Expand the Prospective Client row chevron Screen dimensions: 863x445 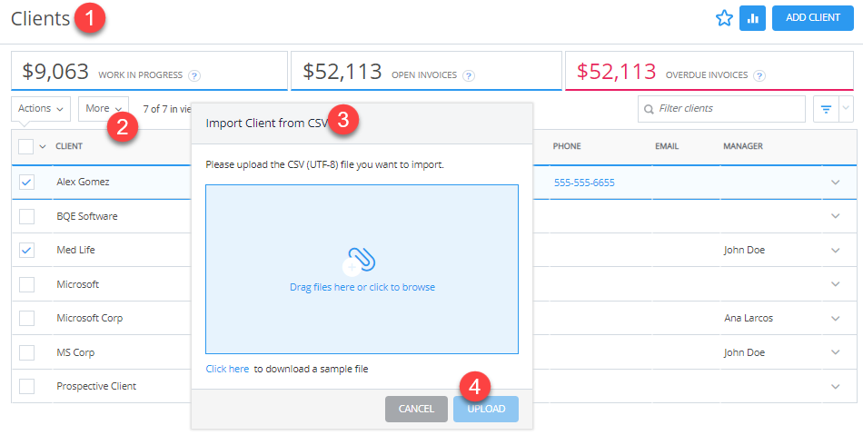(836, 387)
